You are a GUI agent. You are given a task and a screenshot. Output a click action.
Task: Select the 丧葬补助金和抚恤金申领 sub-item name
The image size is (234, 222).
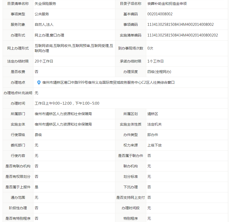pyautogui.click(x=167, y=4)
